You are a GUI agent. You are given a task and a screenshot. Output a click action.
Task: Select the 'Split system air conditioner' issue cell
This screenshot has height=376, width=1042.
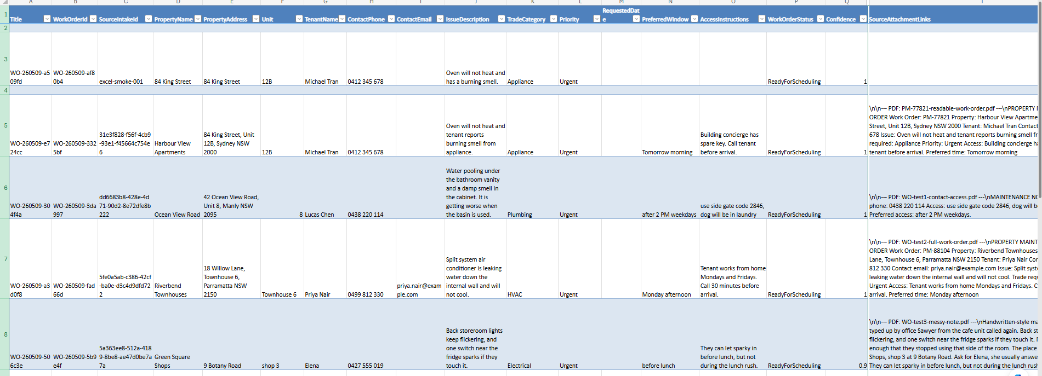click(x=475, y=259)
